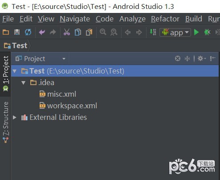Click the Copy icon in toolbar
The width and height of the screenshot is (220, 180).
pyautogui.click(x=78, y=32)
